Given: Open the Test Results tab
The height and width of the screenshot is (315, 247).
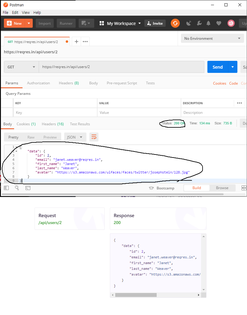Looking at the screenshot, I should [80, 124].
